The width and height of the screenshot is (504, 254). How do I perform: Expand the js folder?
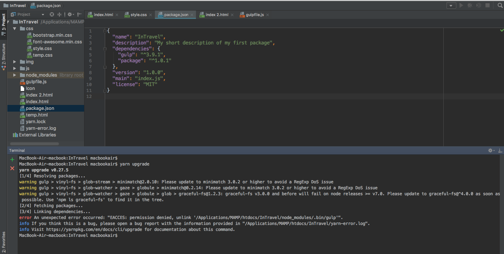[15, 68]
